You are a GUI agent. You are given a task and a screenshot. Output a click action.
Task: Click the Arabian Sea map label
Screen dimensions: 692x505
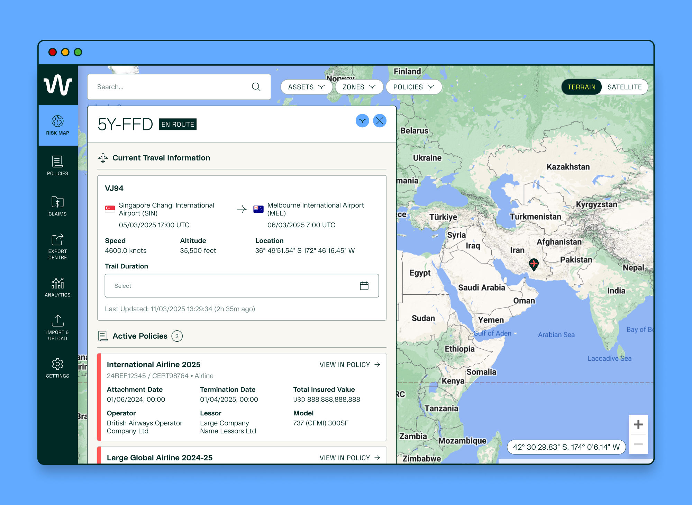tap(556, 334)
